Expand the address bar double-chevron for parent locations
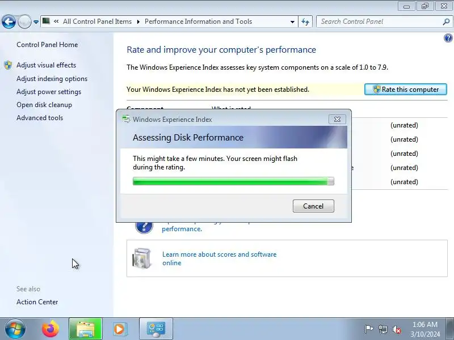Viewport: 454px width, 340px height. [x=56, y=22]
